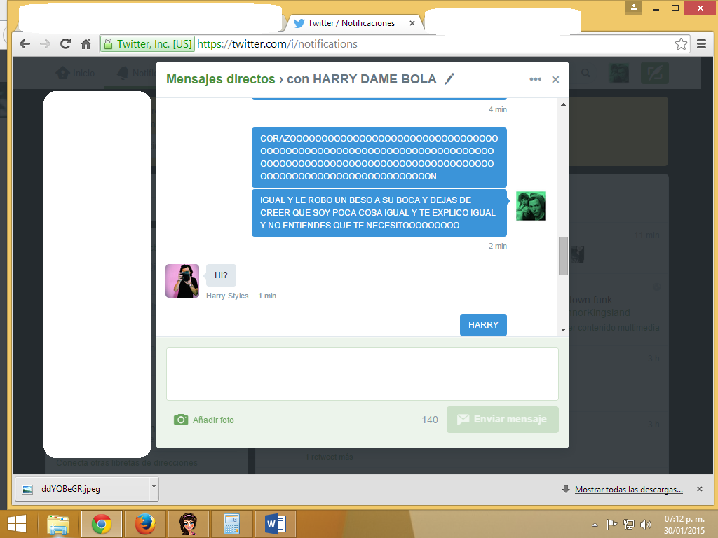The height and width of the screenshot is (538, 718).
Task: Focus the message compose text box
Action: [363, 374]
